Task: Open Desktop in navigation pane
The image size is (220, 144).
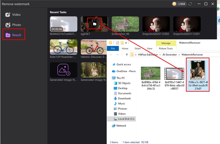Action: click(x=120, y=88)
